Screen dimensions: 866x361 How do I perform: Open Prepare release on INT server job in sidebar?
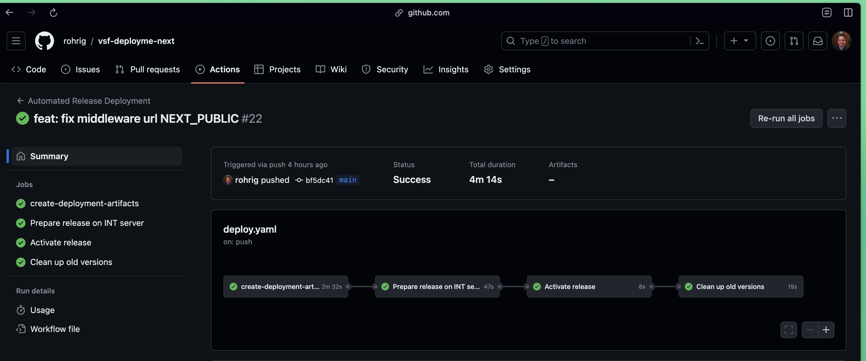(x=87, y=223)
